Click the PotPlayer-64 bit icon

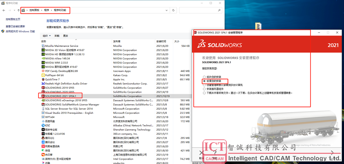pyautogui.click(x=43, y=75)
